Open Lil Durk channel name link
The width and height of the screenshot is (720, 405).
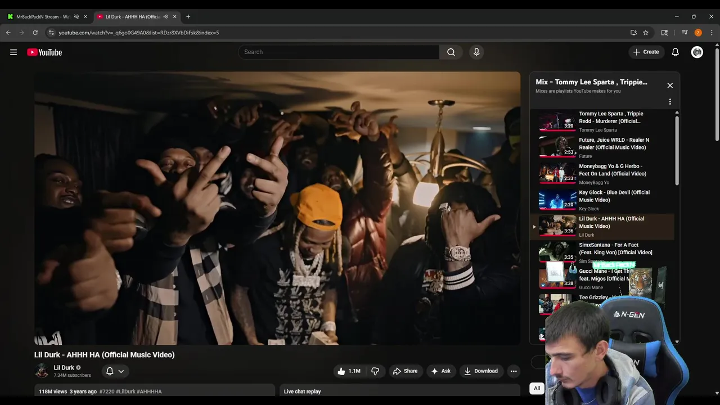click(x=64, y=367)
